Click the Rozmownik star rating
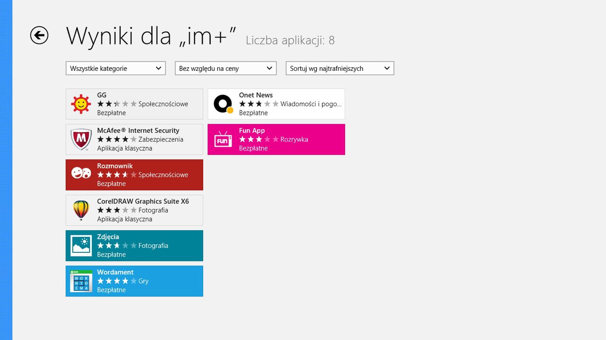Image resolution: width=606 pixels, height=340 pixels. point(117,175)
